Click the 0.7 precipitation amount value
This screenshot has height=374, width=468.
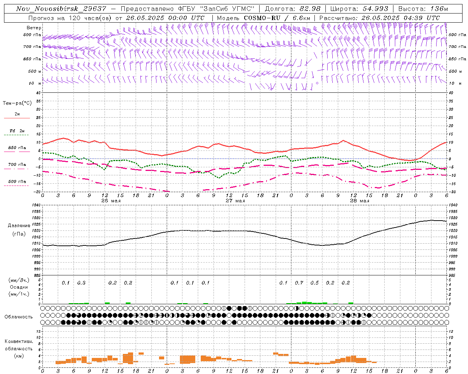[x=299, y=283]
